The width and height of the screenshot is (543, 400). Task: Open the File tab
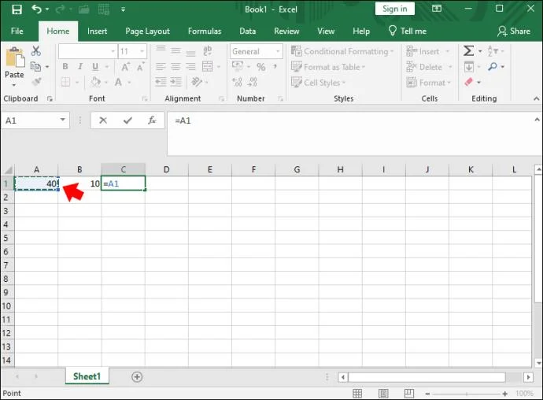click(x=17, y=31)
